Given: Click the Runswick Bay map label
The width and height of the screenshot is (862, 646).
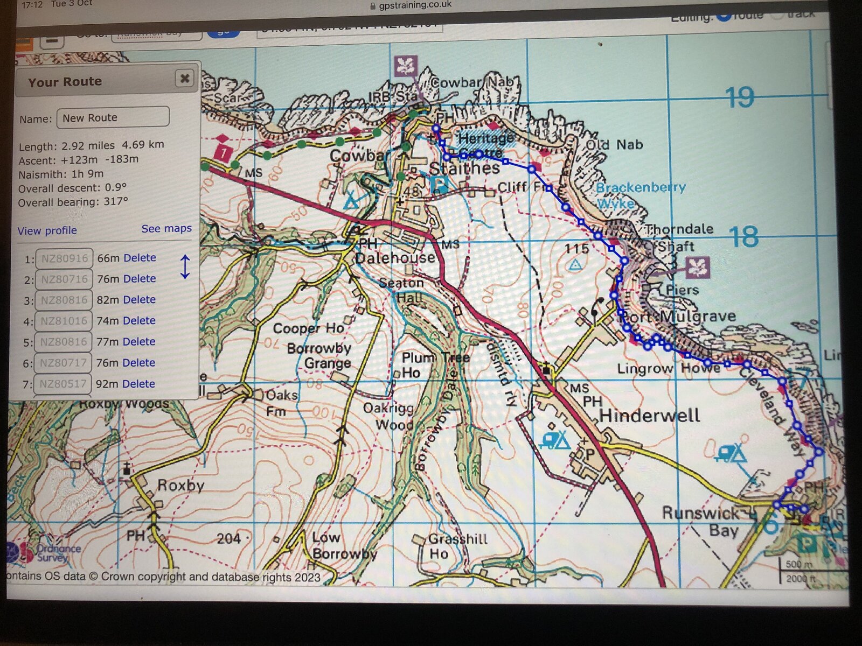Looking at the screenshot, I should tap(705, 521).
